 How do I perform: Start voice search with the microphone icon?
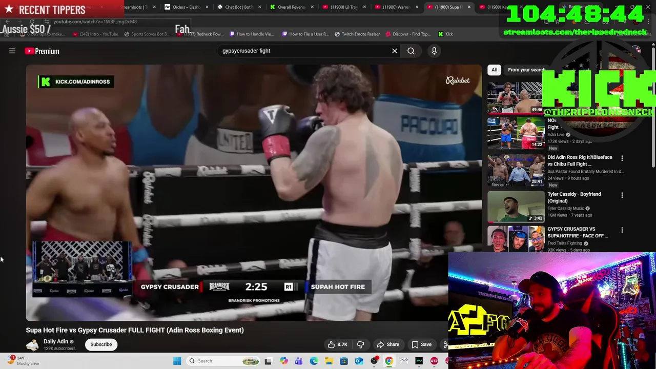[434, 51]
